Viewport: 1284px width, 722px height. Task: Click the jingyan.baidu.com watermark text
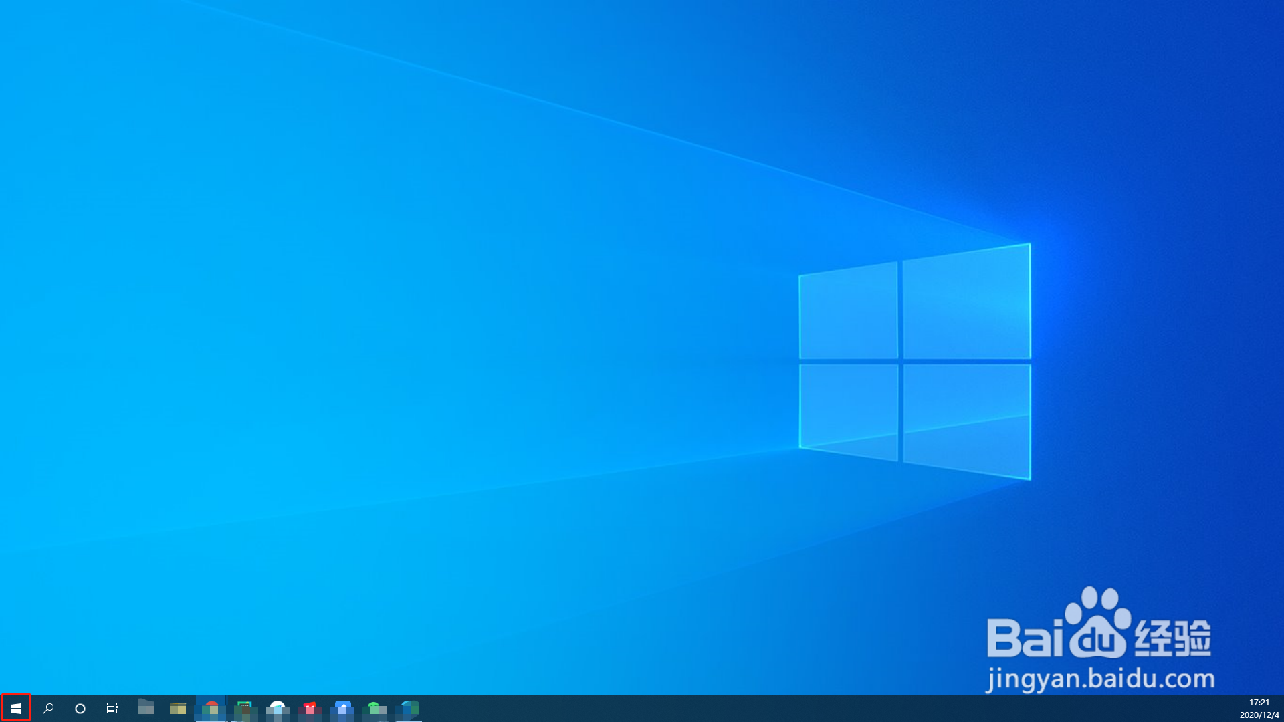coord(1100,679)
